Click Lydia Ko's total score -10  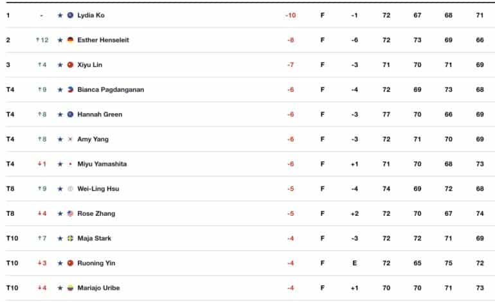[291, 15]
